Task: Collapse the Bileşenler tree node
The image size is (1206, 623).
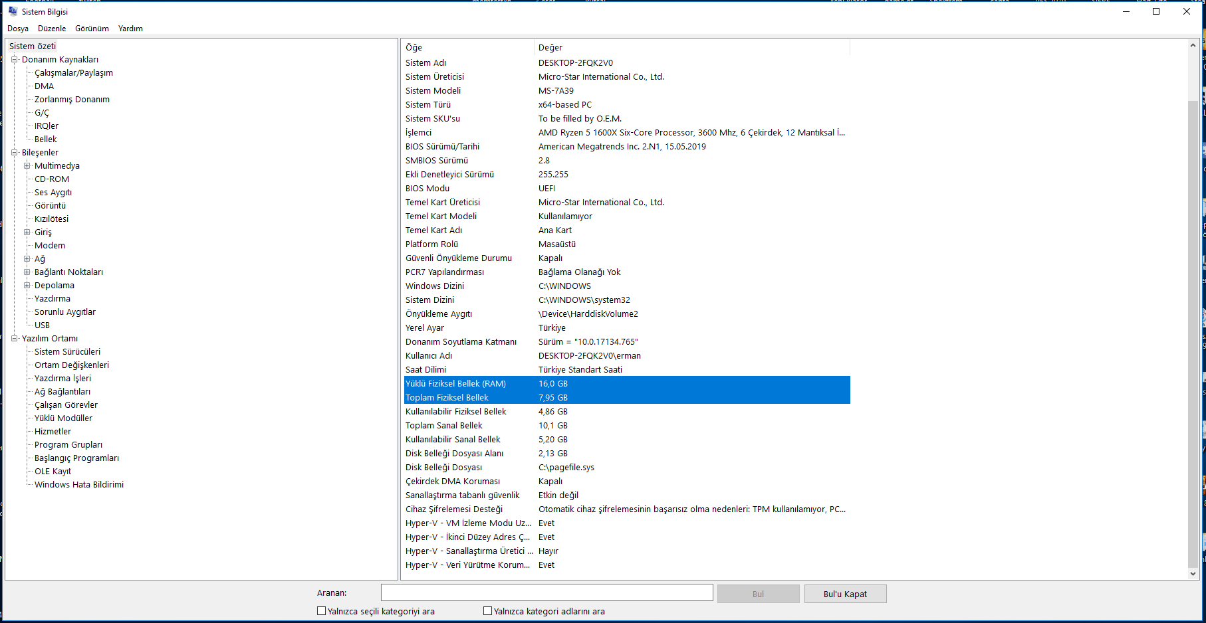Action: tap(15, 153)
